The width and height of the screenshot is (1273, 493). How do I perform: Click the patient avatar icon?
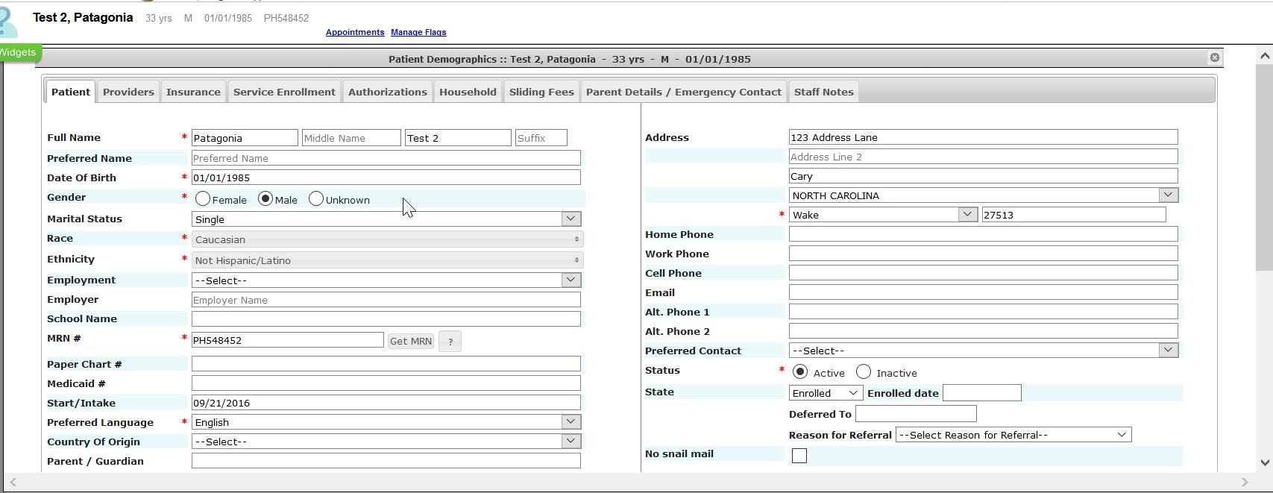pos(8,22)
